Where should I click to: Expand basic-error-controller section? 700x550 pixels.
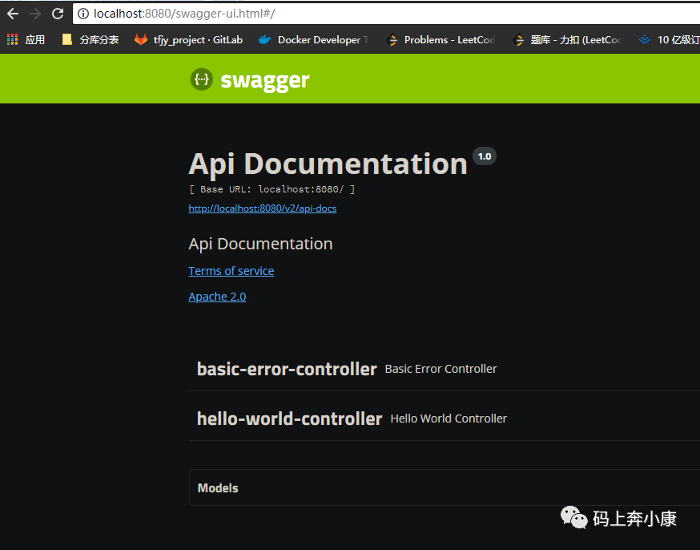(445, 369)
